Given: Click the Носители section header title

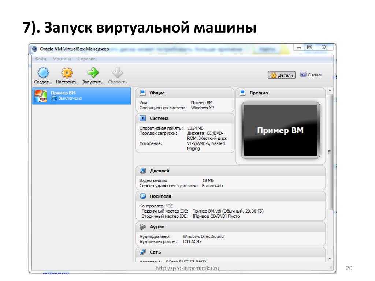Looking at the screenshot, I should [160, 196].
